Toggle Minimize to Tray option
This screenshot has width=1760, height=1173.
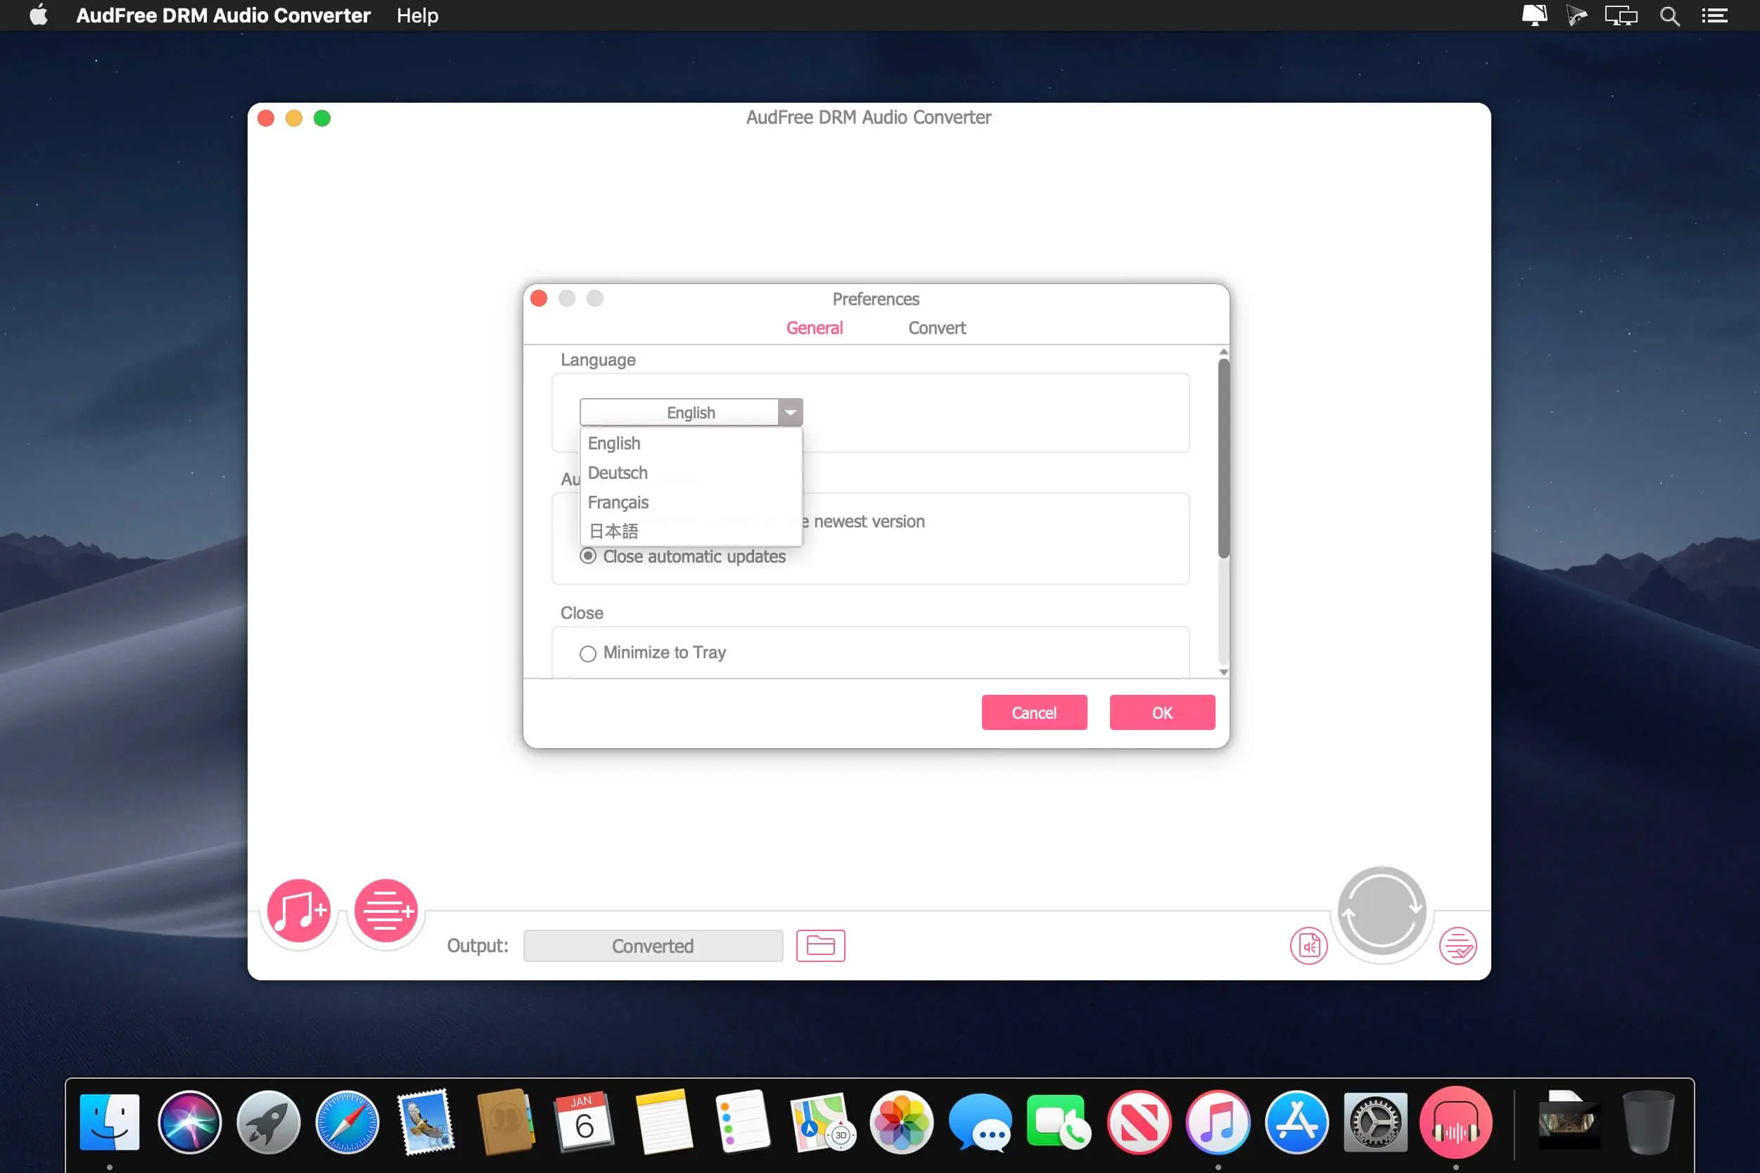pos(587,652)
